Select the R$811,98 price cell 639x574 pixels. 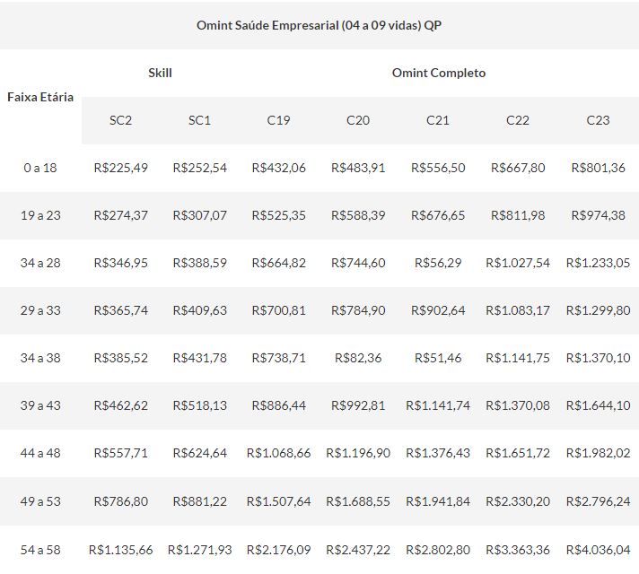point(518,215)
